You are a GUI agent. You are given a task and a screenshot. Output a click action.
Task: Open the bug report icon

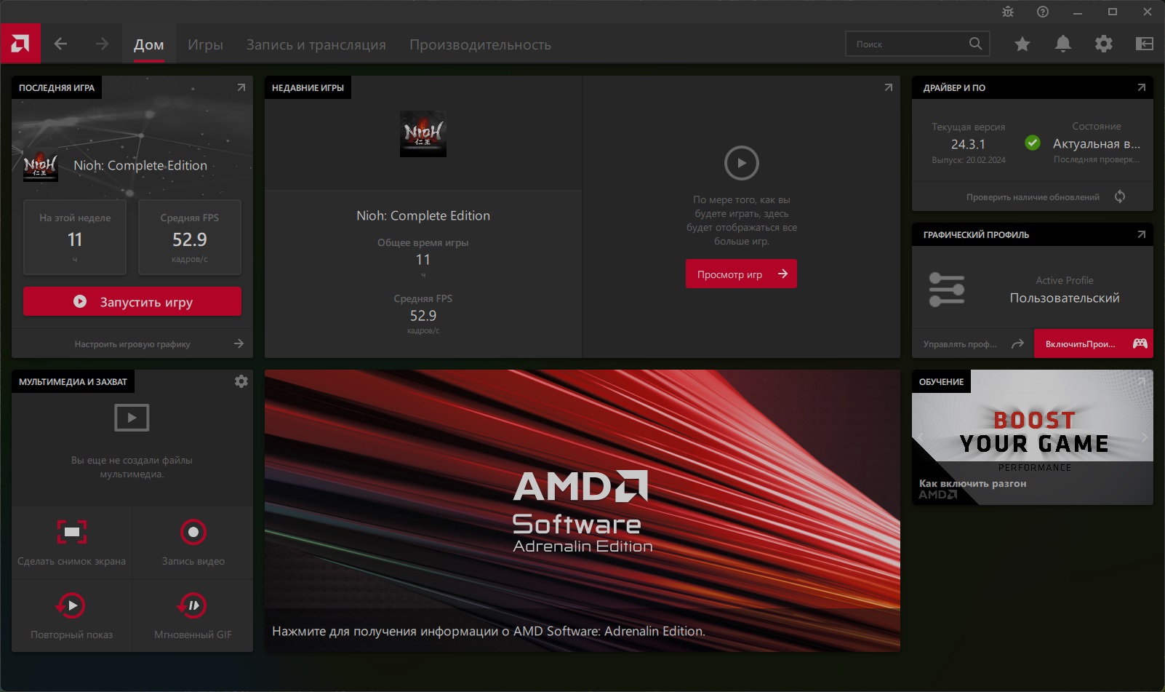click(1008, 12)
